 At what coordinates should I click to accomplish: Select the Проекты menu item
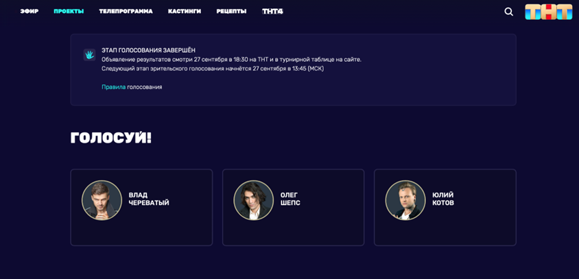69,12
